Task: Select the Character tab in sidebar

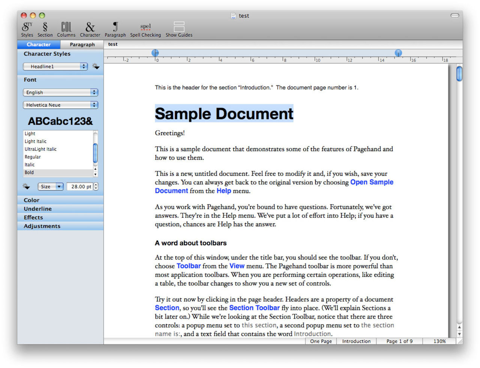Action: (39, 45)
